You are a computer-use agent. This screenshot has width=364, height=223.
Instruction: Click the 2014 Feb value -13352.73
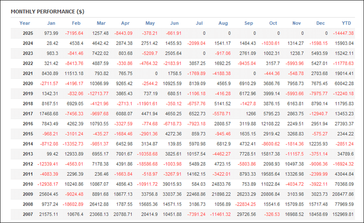click(73, 144)
